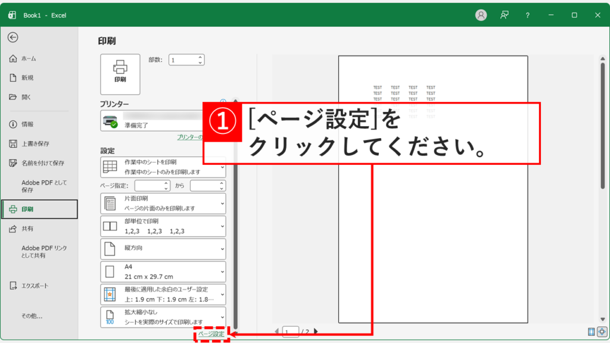
Task: Click the 新規 document icon
Action: 13,78
